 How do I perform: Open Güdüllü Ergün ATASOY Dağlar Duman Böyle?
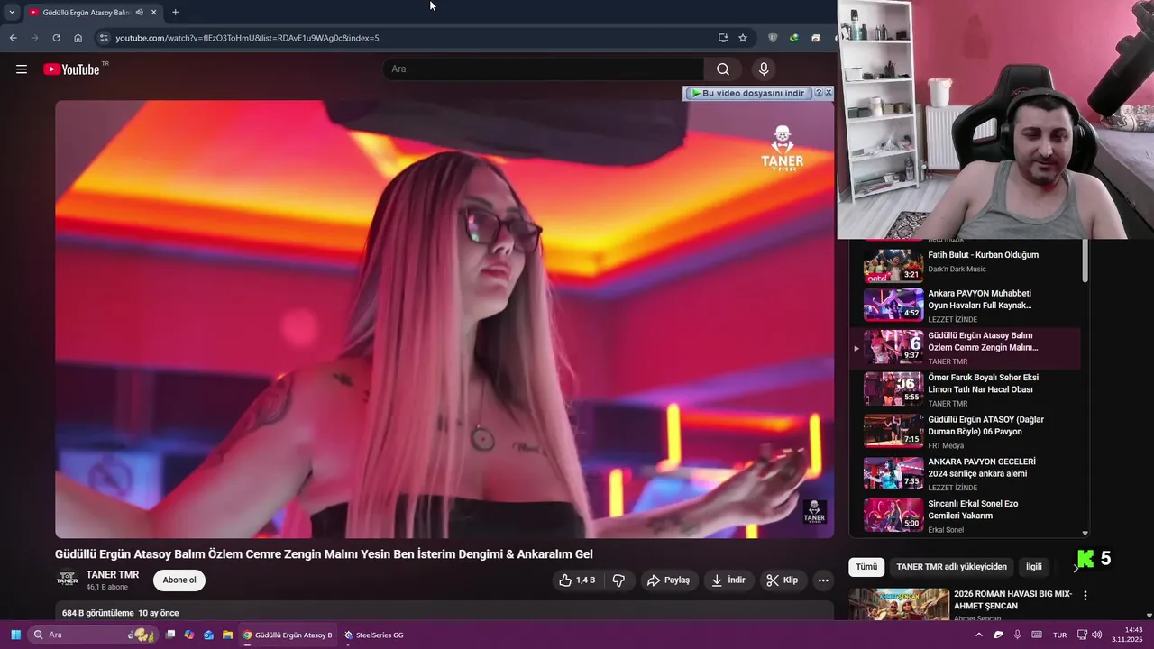pos(966,431)
